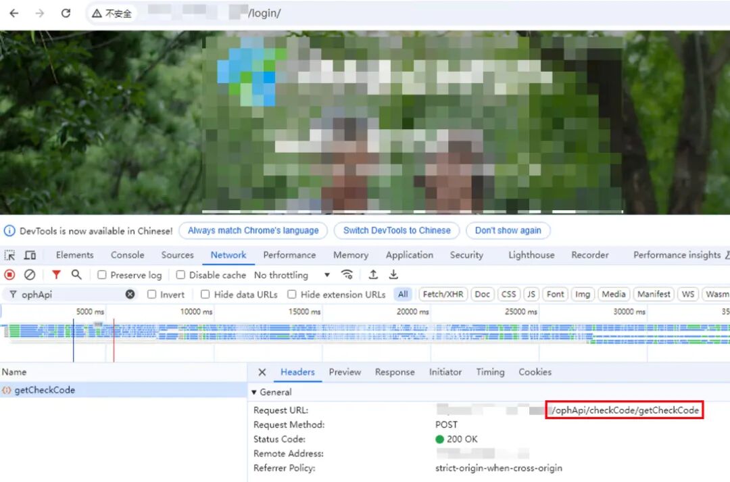Check Hide extension URLs option
730x482 pixels.
tap(292, 294)
